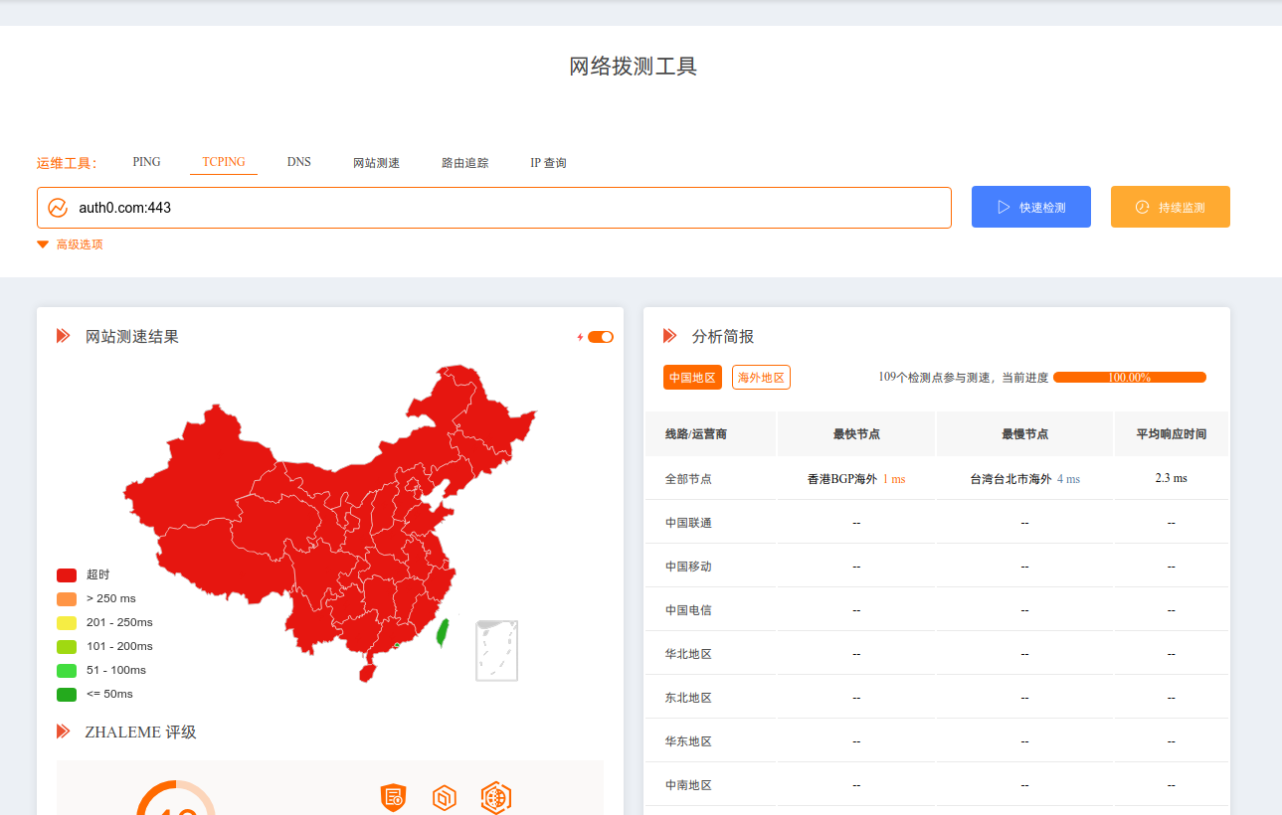The width and height of the screenshot is (1282, 815).
Task: Click the shield rating icon
Action: [x=394, y=797]
